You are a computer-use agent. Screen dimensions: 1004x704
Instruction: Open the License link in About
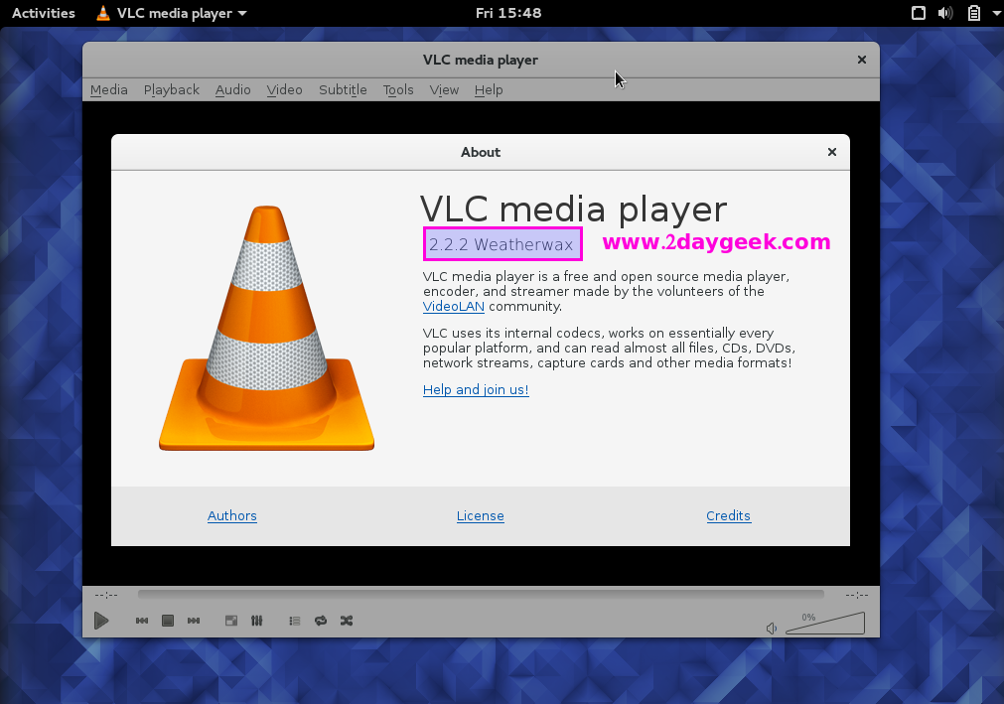click(x=481, y=516)
